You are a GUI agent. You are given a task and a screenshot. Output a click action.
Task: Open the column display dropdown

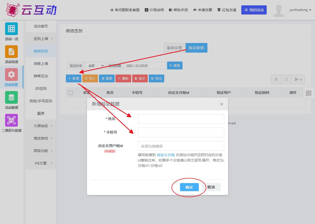coord(298,79)
